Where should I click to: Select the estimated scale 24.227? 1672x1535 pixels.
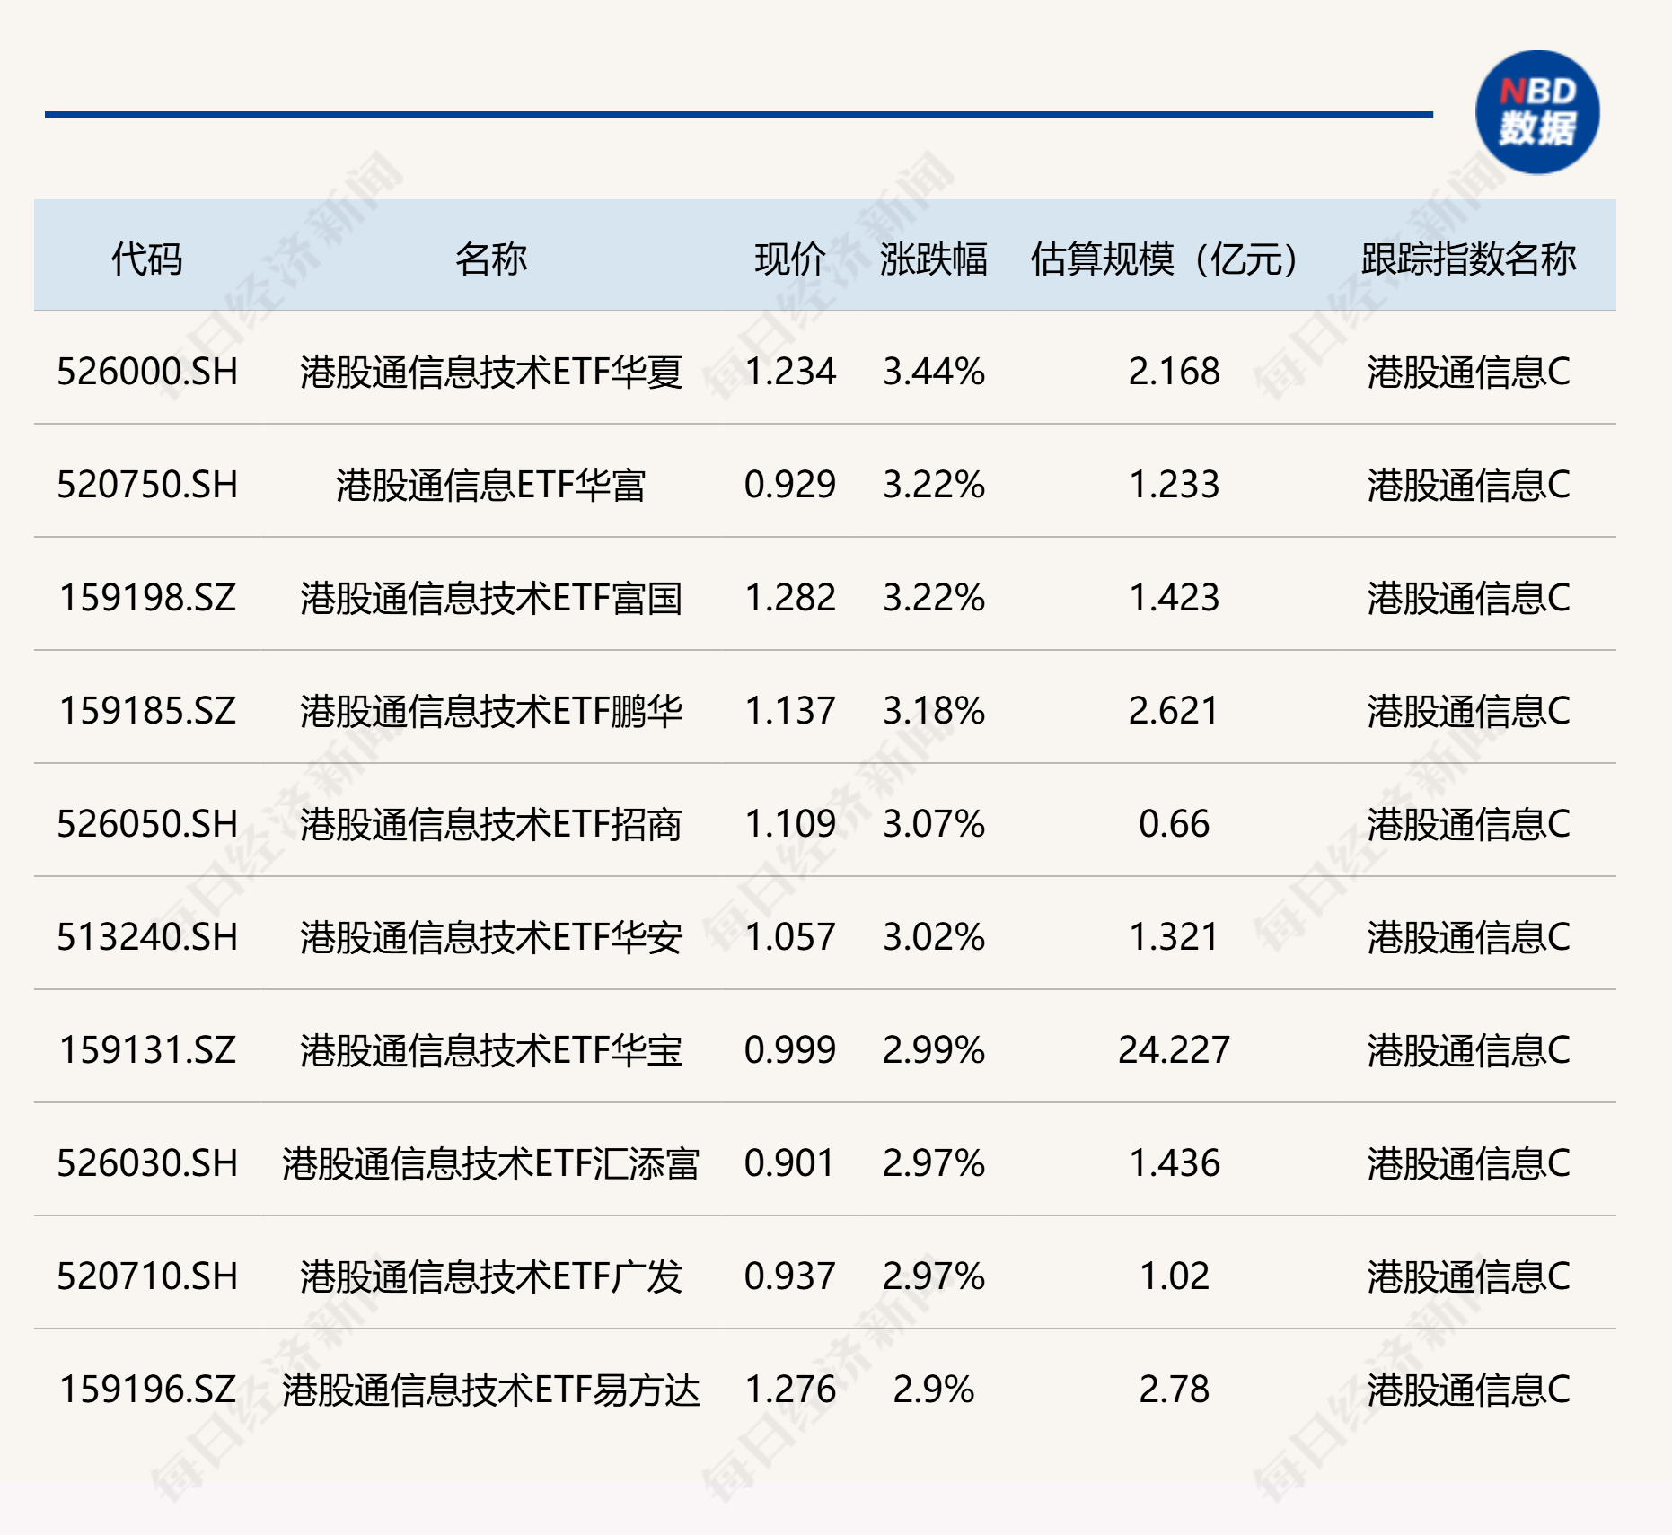coord(1175,1050)
